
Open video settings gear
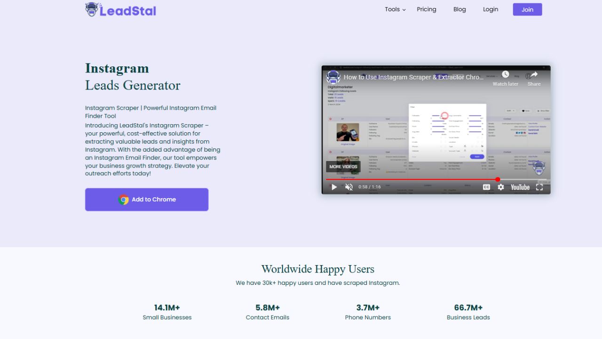(501, 187)
